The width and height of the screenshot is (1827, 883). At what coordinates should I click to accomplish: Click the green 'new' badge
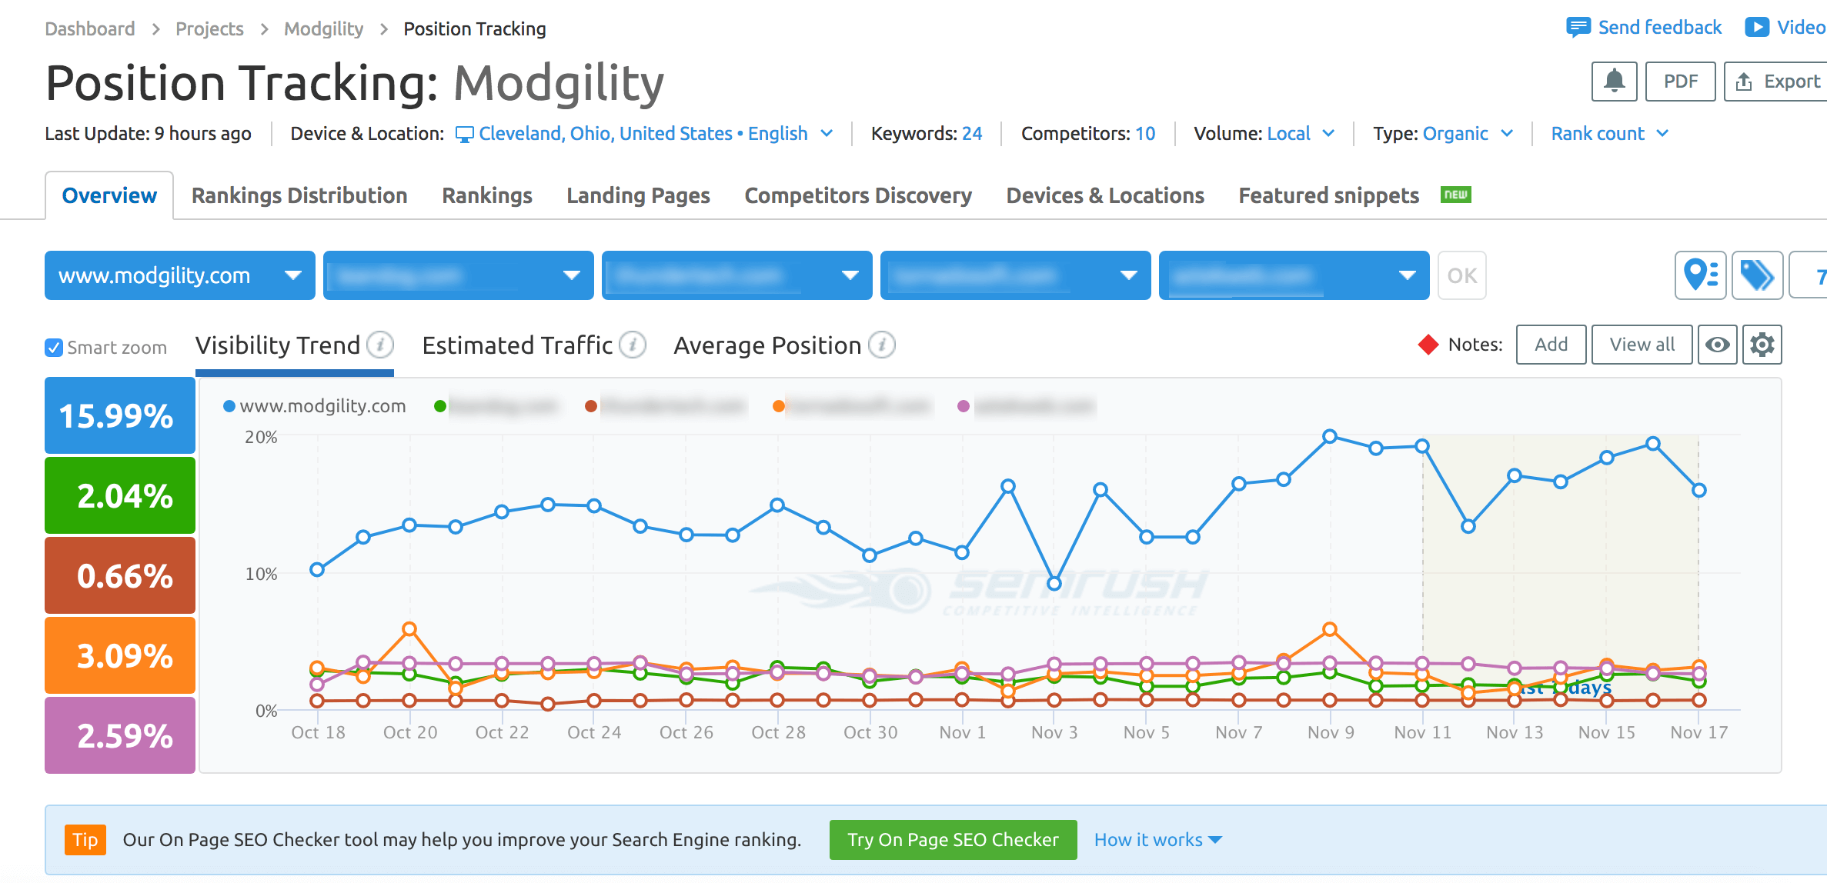[x=1455, y=195]
